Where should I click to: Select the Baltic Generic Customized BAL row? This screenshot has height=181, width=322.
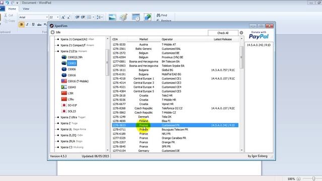175,49
